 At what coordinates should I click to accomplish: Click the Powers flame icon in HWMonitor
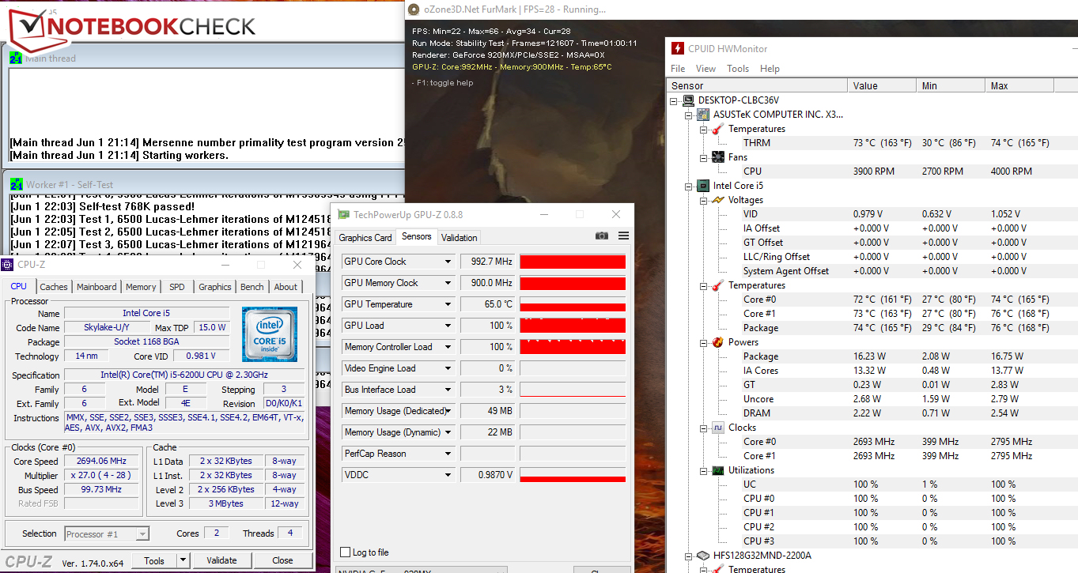coord(718,342)
